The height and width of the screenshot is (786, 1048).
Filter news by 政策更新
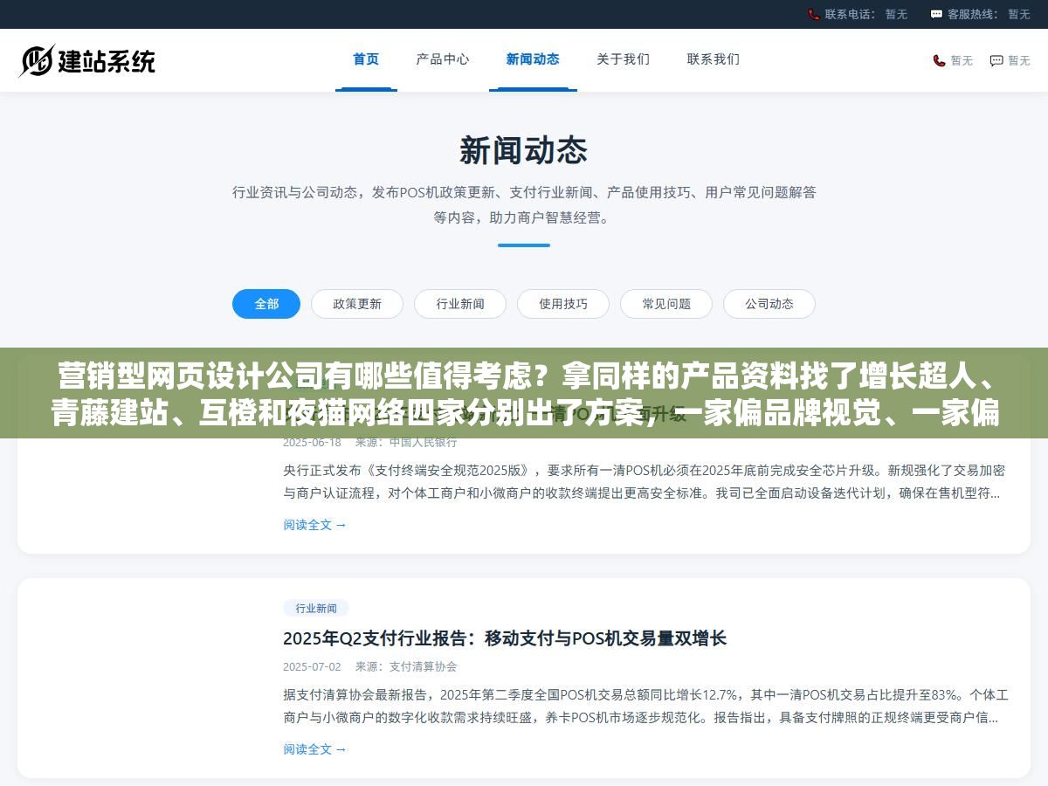357,304
